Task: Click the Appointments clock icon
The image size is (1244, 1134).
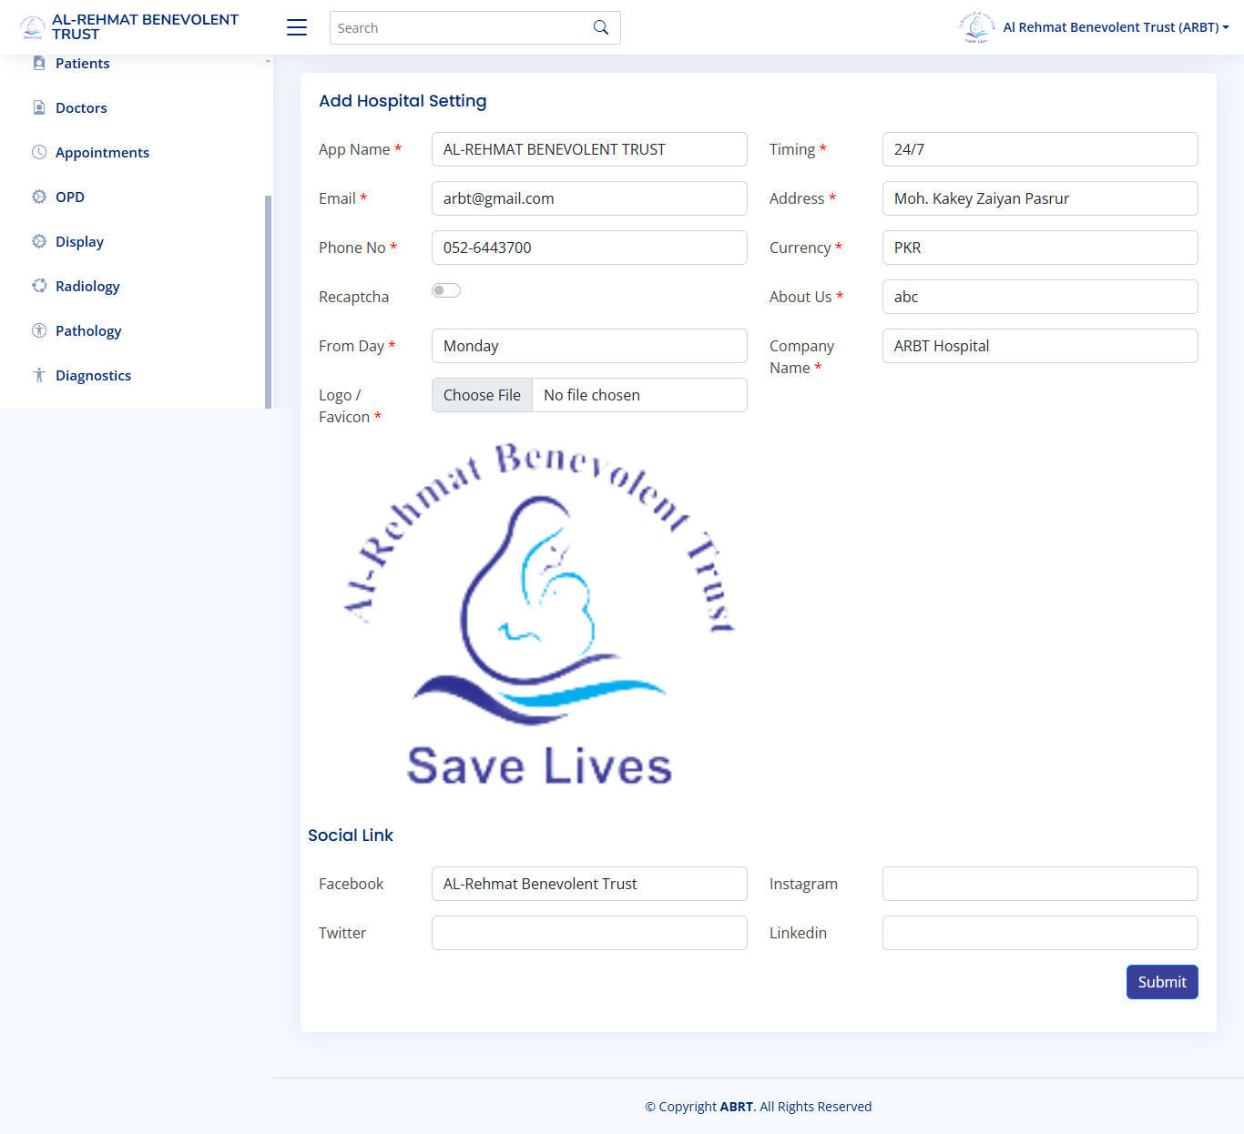Action: (x=39, y=152)
